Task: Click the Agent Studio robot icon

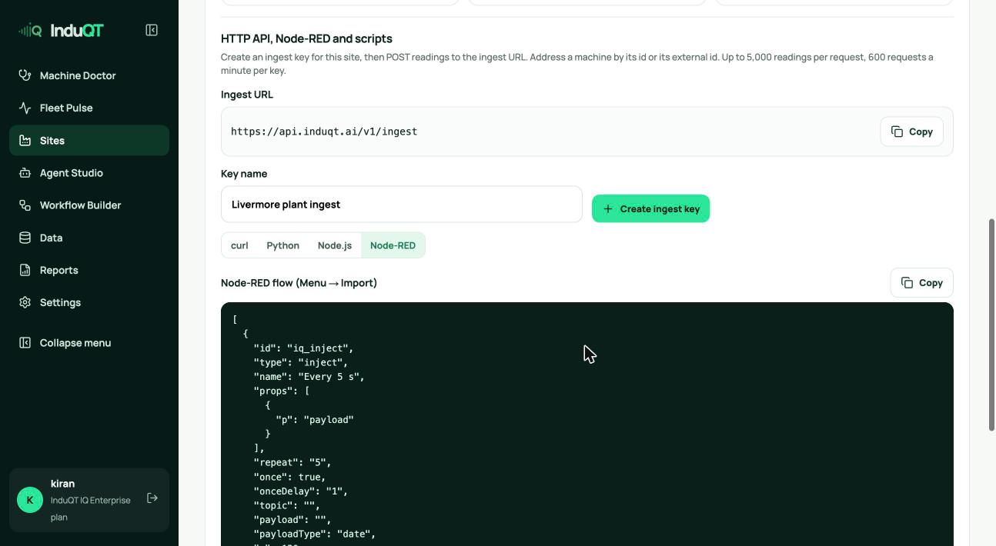Action: tap(25, 173)
